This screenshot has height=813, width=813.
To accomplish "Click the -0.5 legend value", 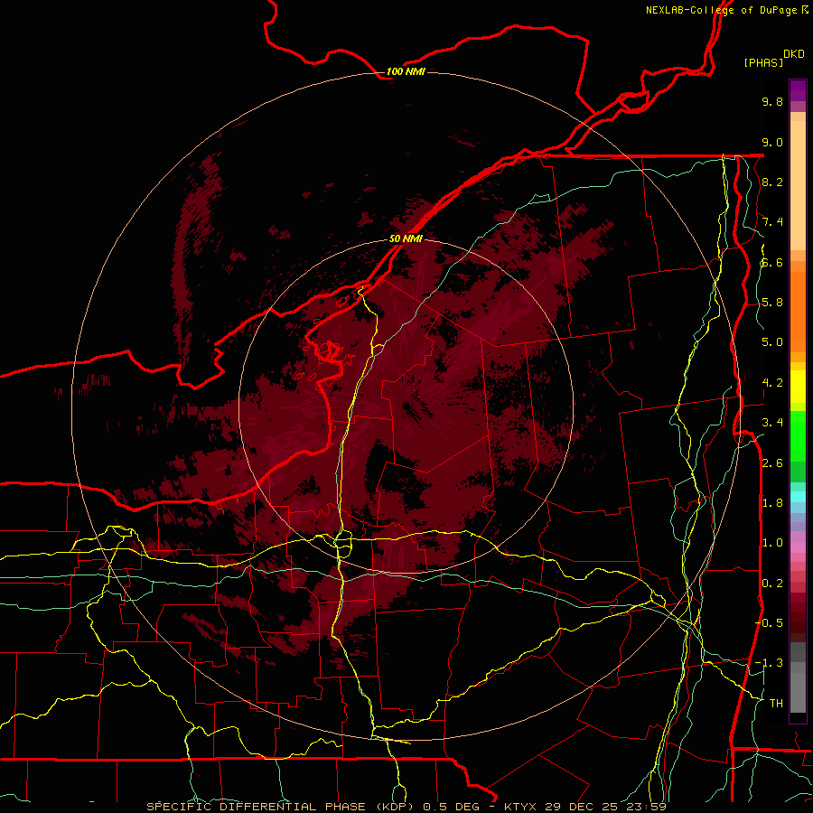I will pos(769,623).
